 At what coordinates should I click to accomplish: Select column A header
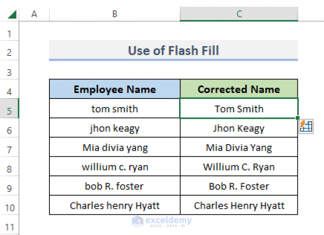point(34,14)
